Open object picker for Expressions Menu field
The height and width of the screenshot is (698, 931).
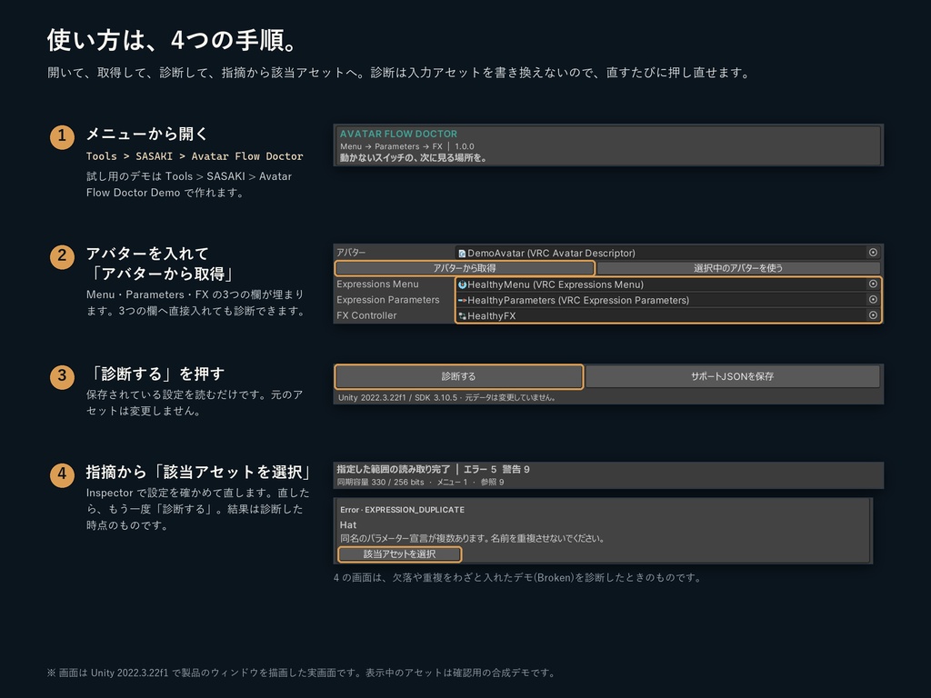pyautogui.click(x=873, y=284)
